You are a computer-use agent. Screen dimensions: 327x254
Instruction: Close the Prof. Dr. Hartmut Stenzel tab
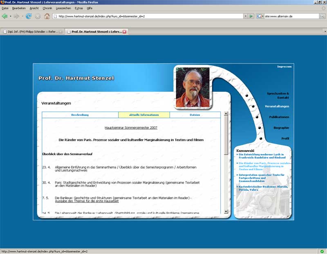pos(125,31)
